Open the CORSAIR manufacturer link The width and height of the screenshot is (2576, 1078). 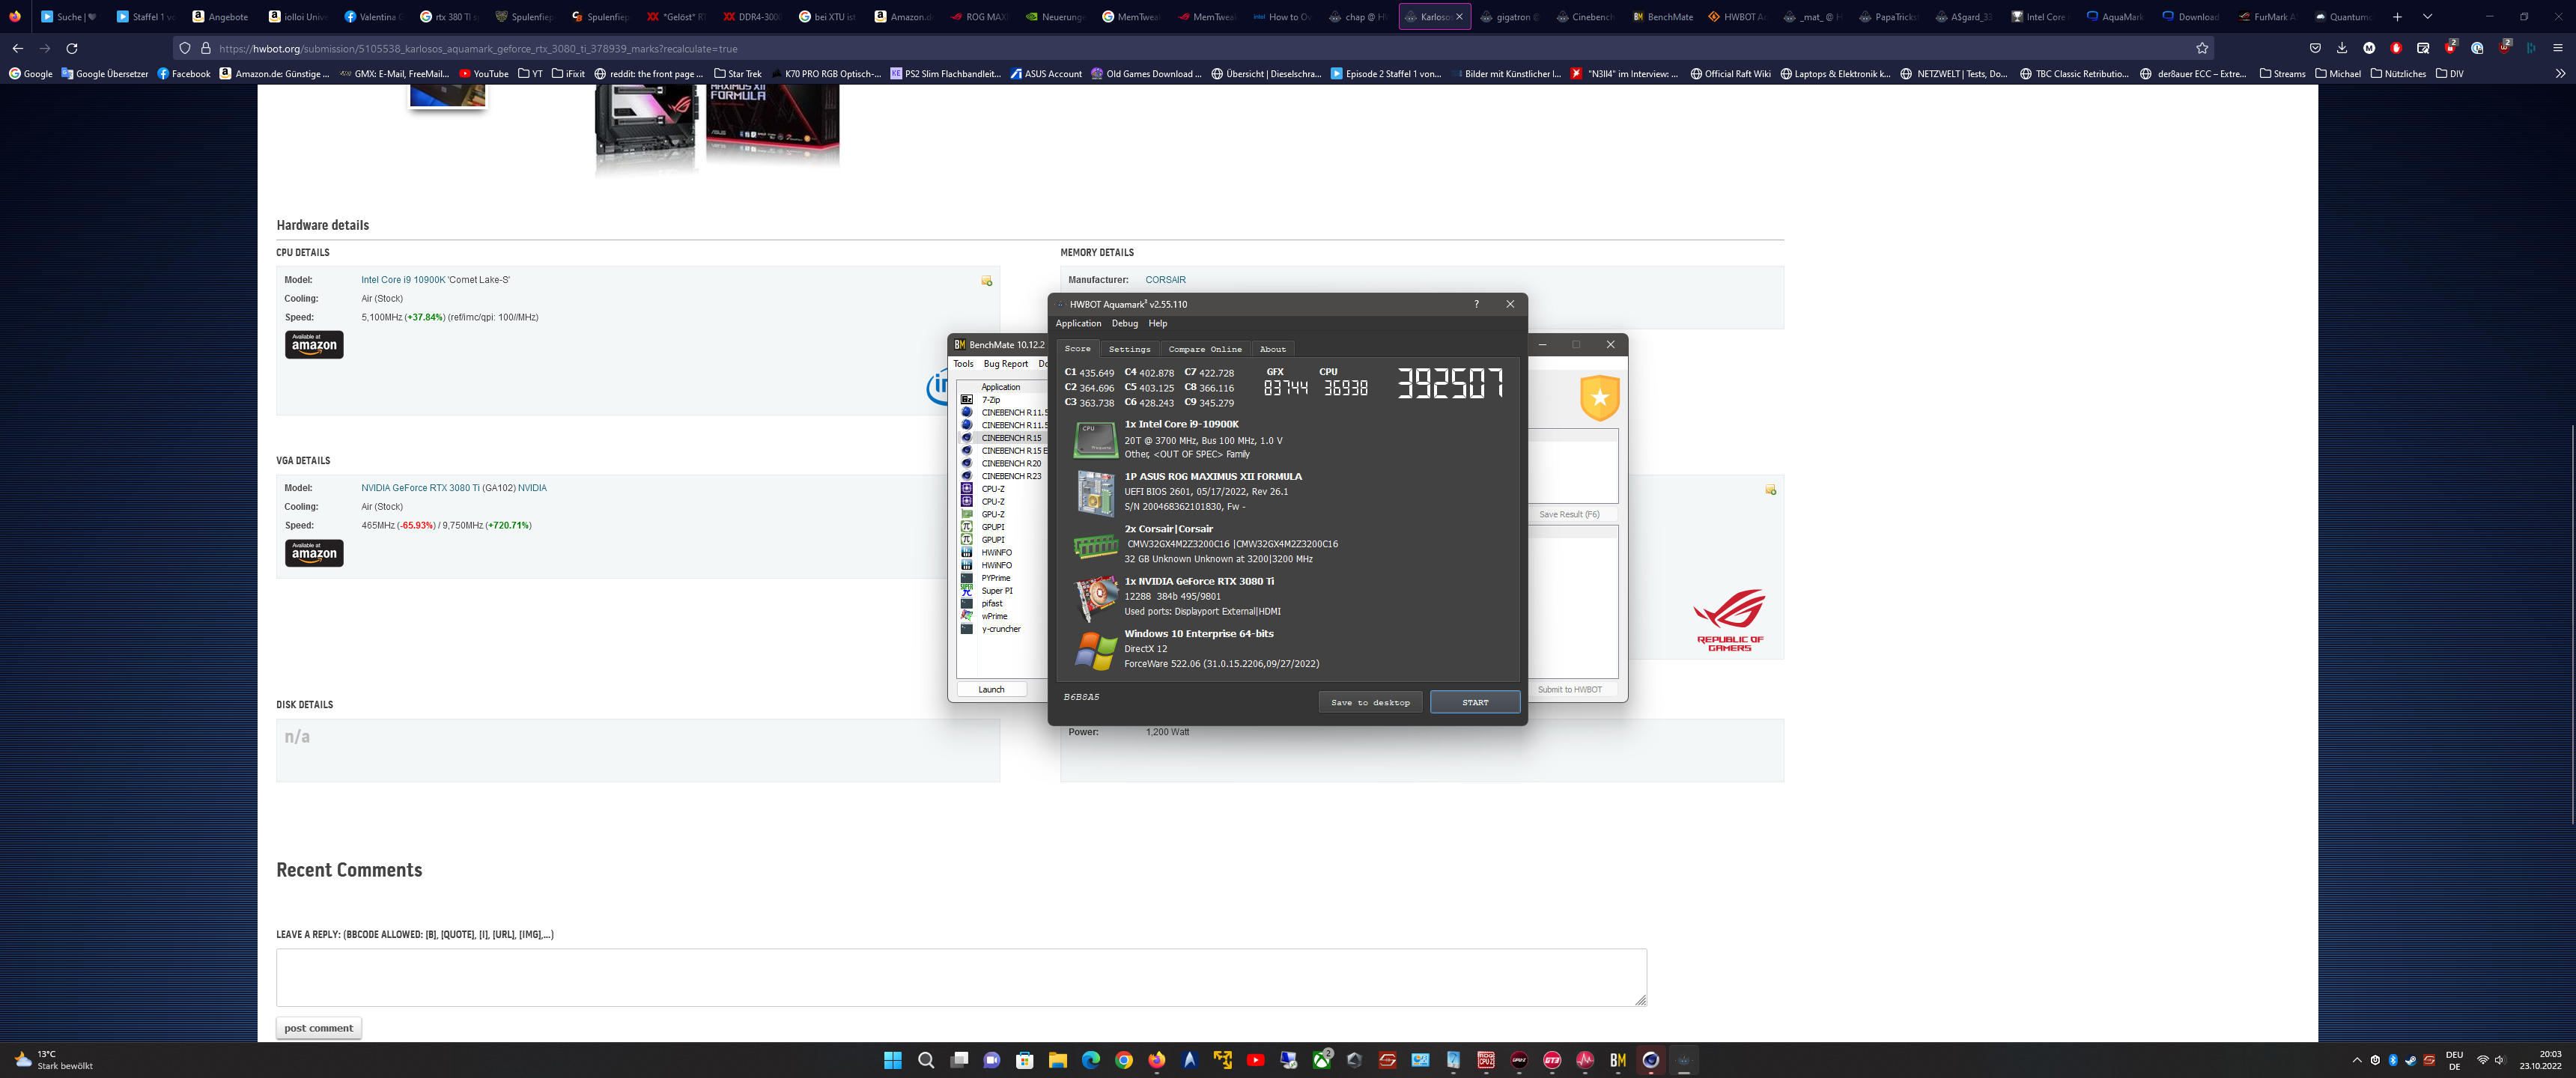[x=1165, y=280]
